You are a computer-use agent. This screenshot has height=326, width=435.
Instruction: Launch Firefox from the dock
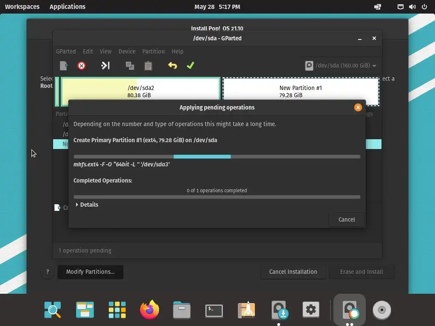[150, 309]
